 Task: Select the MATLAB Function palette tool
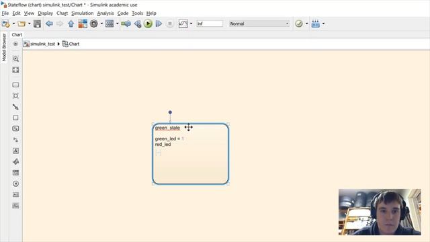coord(15,161)
